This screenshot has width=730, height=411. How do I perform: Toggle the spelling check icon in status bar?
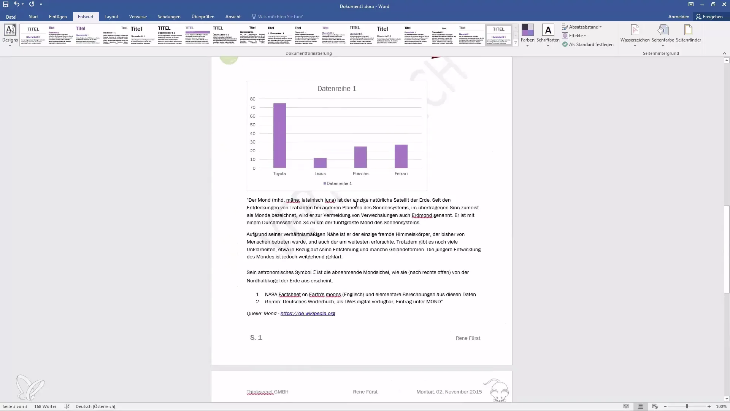click(67, 406)
